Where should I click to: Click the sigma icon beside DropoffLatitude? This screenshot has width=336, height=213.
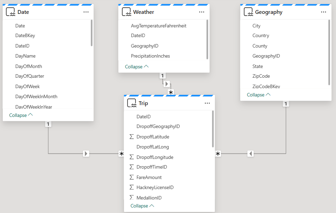click(132, 137)
